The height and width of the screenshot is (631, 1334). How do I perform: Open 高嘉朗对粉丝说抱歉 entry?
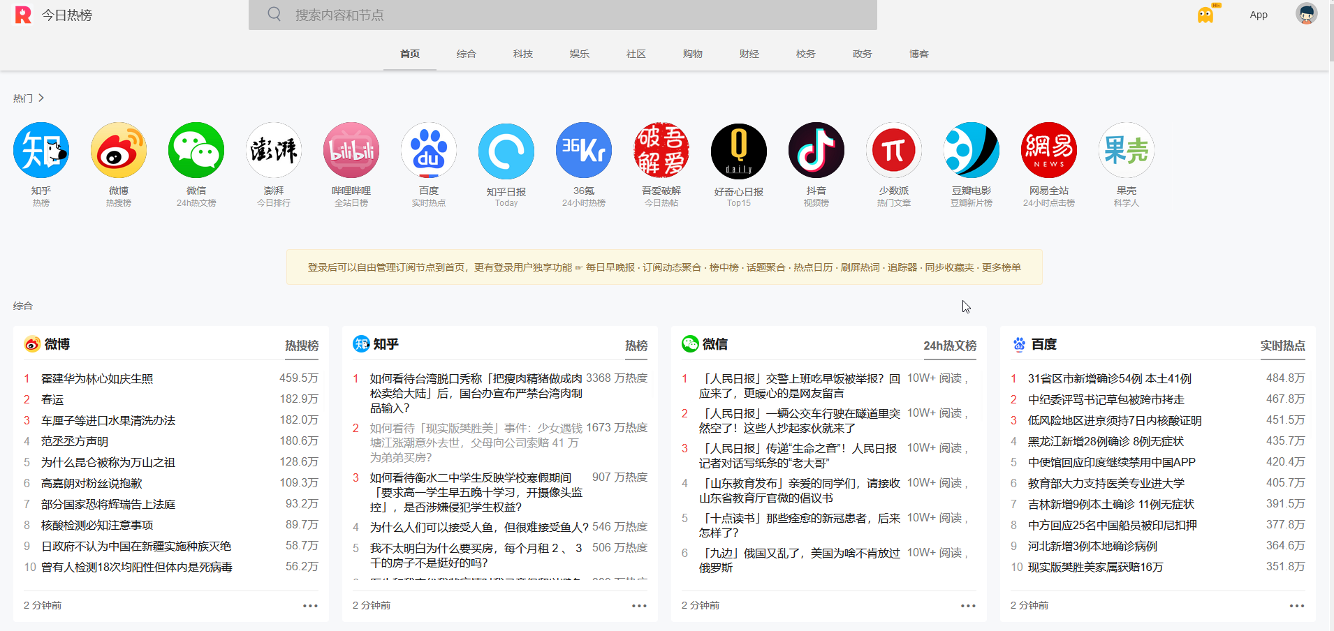[91, 483]
